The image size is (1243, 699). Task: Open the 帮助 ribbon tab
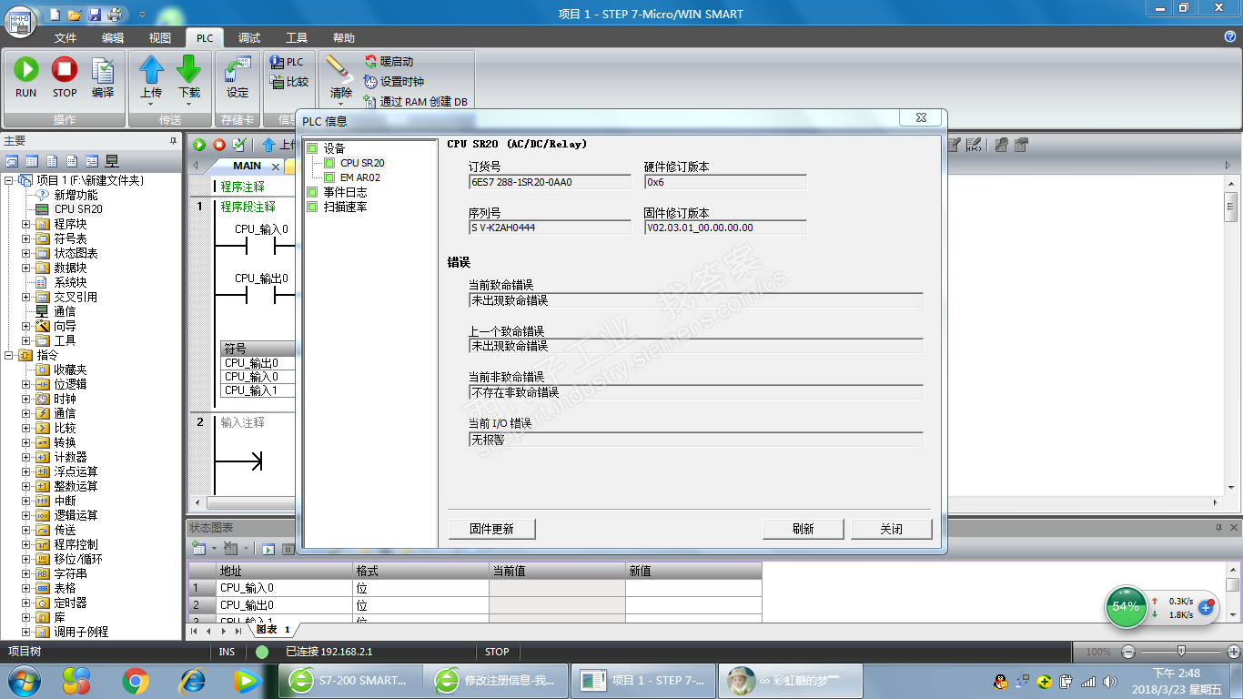(x=344, y=38)
